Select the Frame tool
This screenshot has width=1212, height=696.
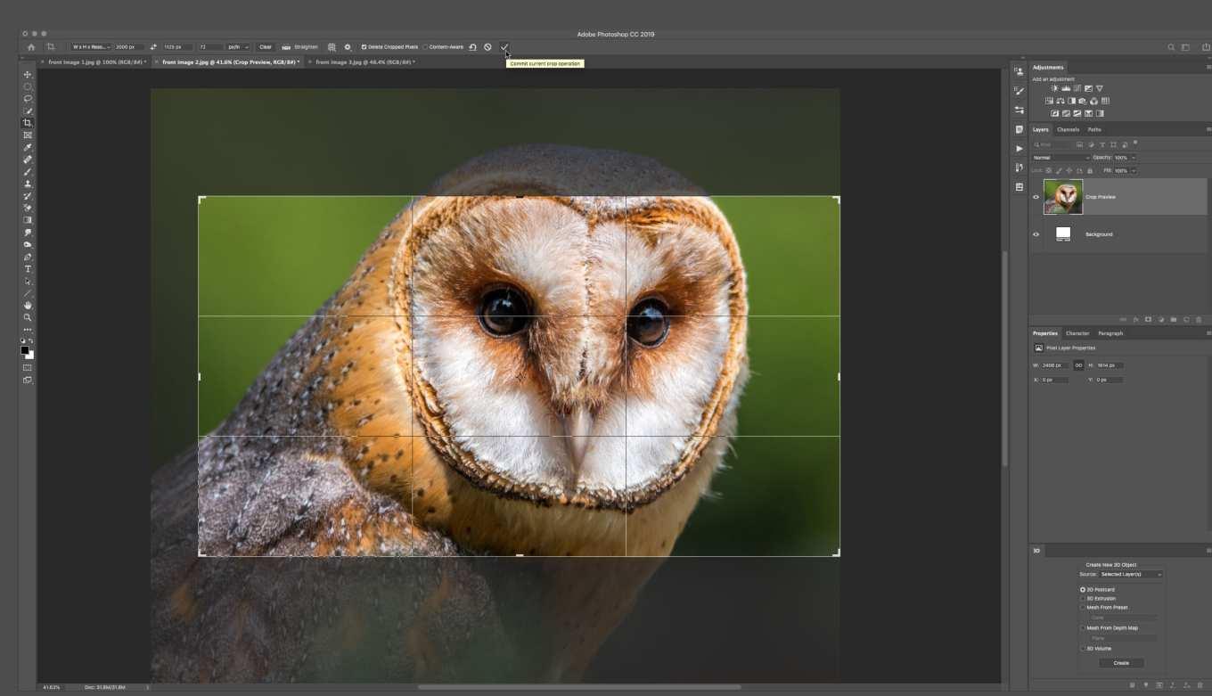coord(28,135)
